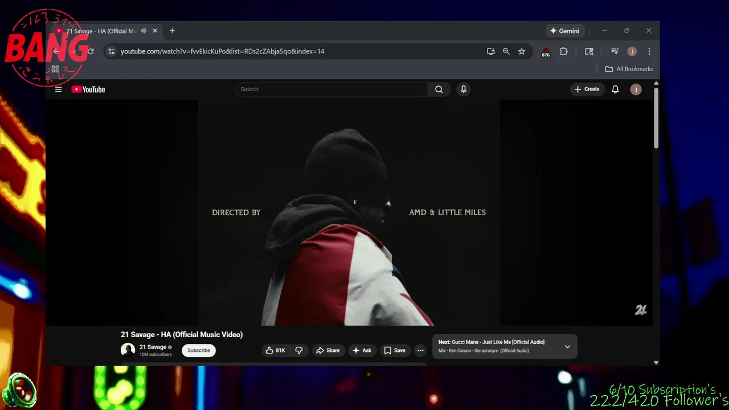Click the page vertical scrollbar thumb

click(x=656, y=119)
